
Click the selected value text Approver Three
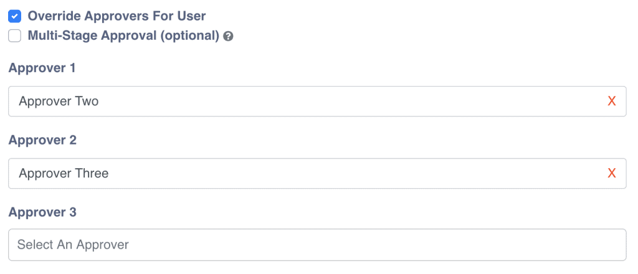[x=64, y=174]
